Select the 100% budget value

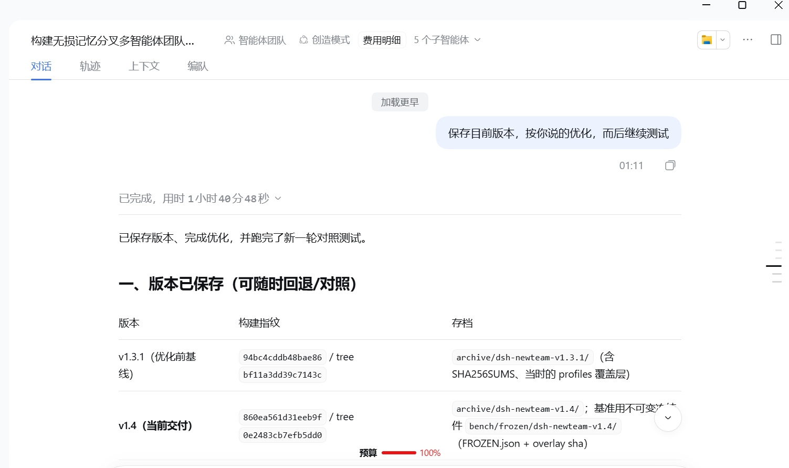pyautogui.click(x=430, y=453)
